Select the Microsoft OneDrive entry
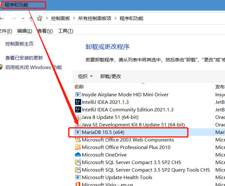225x186 pixels. (x=104, y=155)
